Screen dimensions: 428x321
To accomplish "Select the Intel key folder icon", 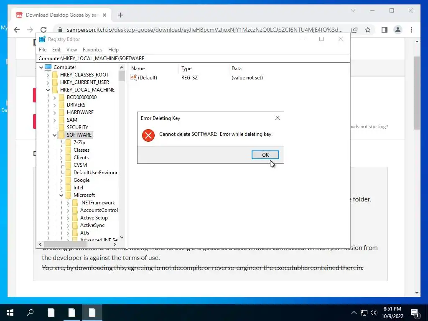I will tap(68, 188).
